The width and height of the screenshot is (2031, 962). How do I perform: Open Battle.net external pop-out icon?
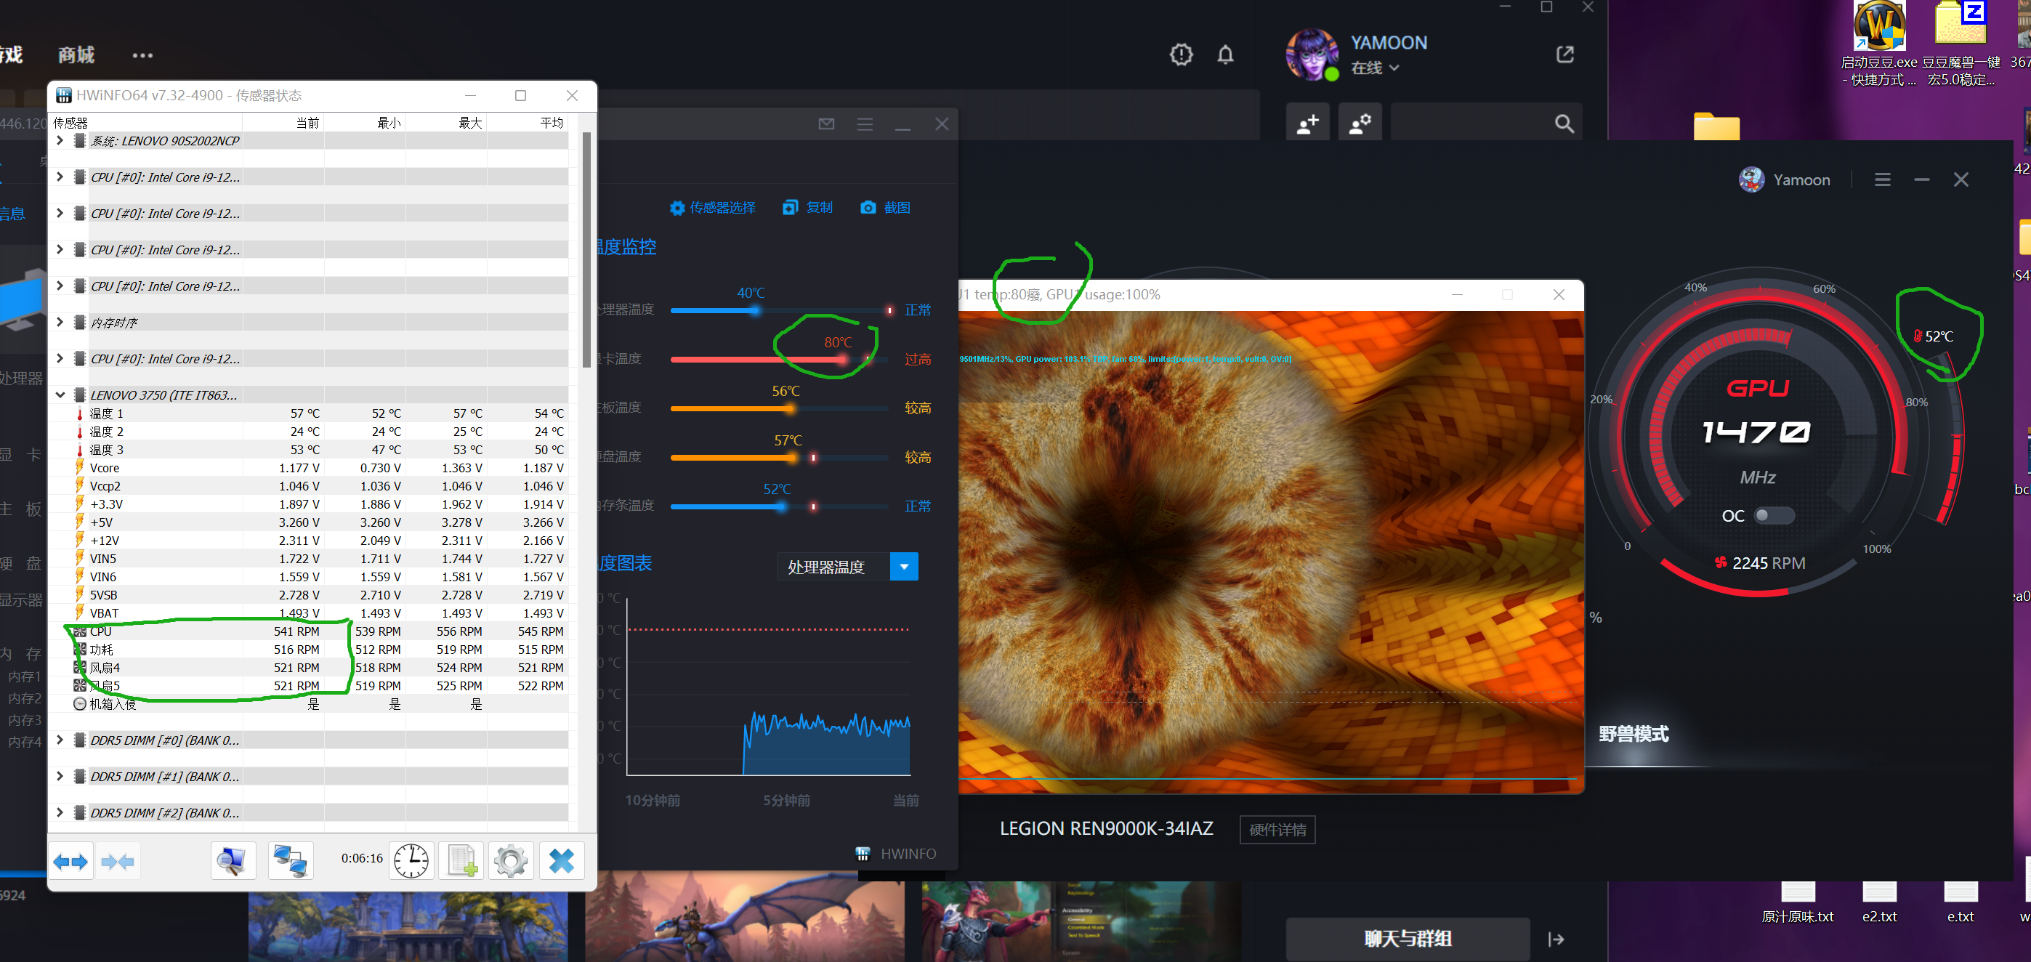click(x=1565, y=54)
